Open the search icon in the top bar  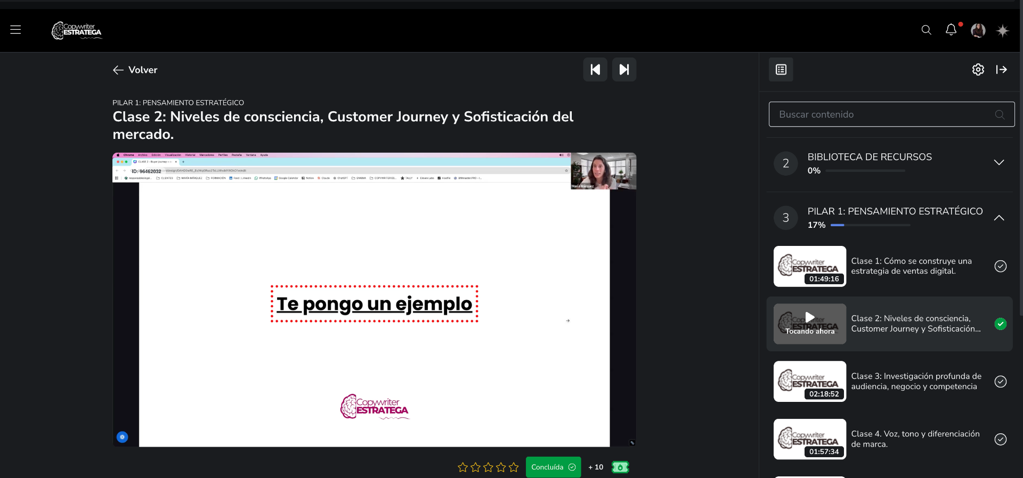tap(926, 30)
